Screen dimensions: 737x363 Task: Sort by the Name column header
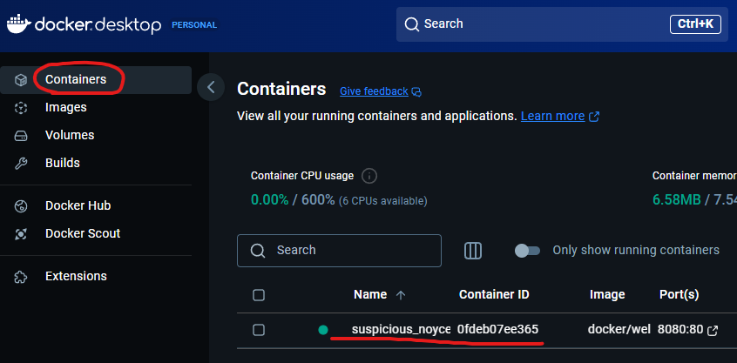point(370,295)
